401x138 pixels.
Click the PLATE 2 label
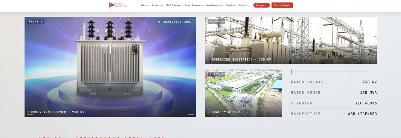[216, 22]
